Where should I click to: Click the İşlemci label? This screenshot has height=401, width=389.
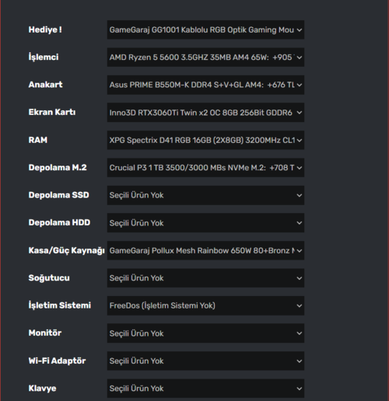pyautogui.click(x=44, y=57)
